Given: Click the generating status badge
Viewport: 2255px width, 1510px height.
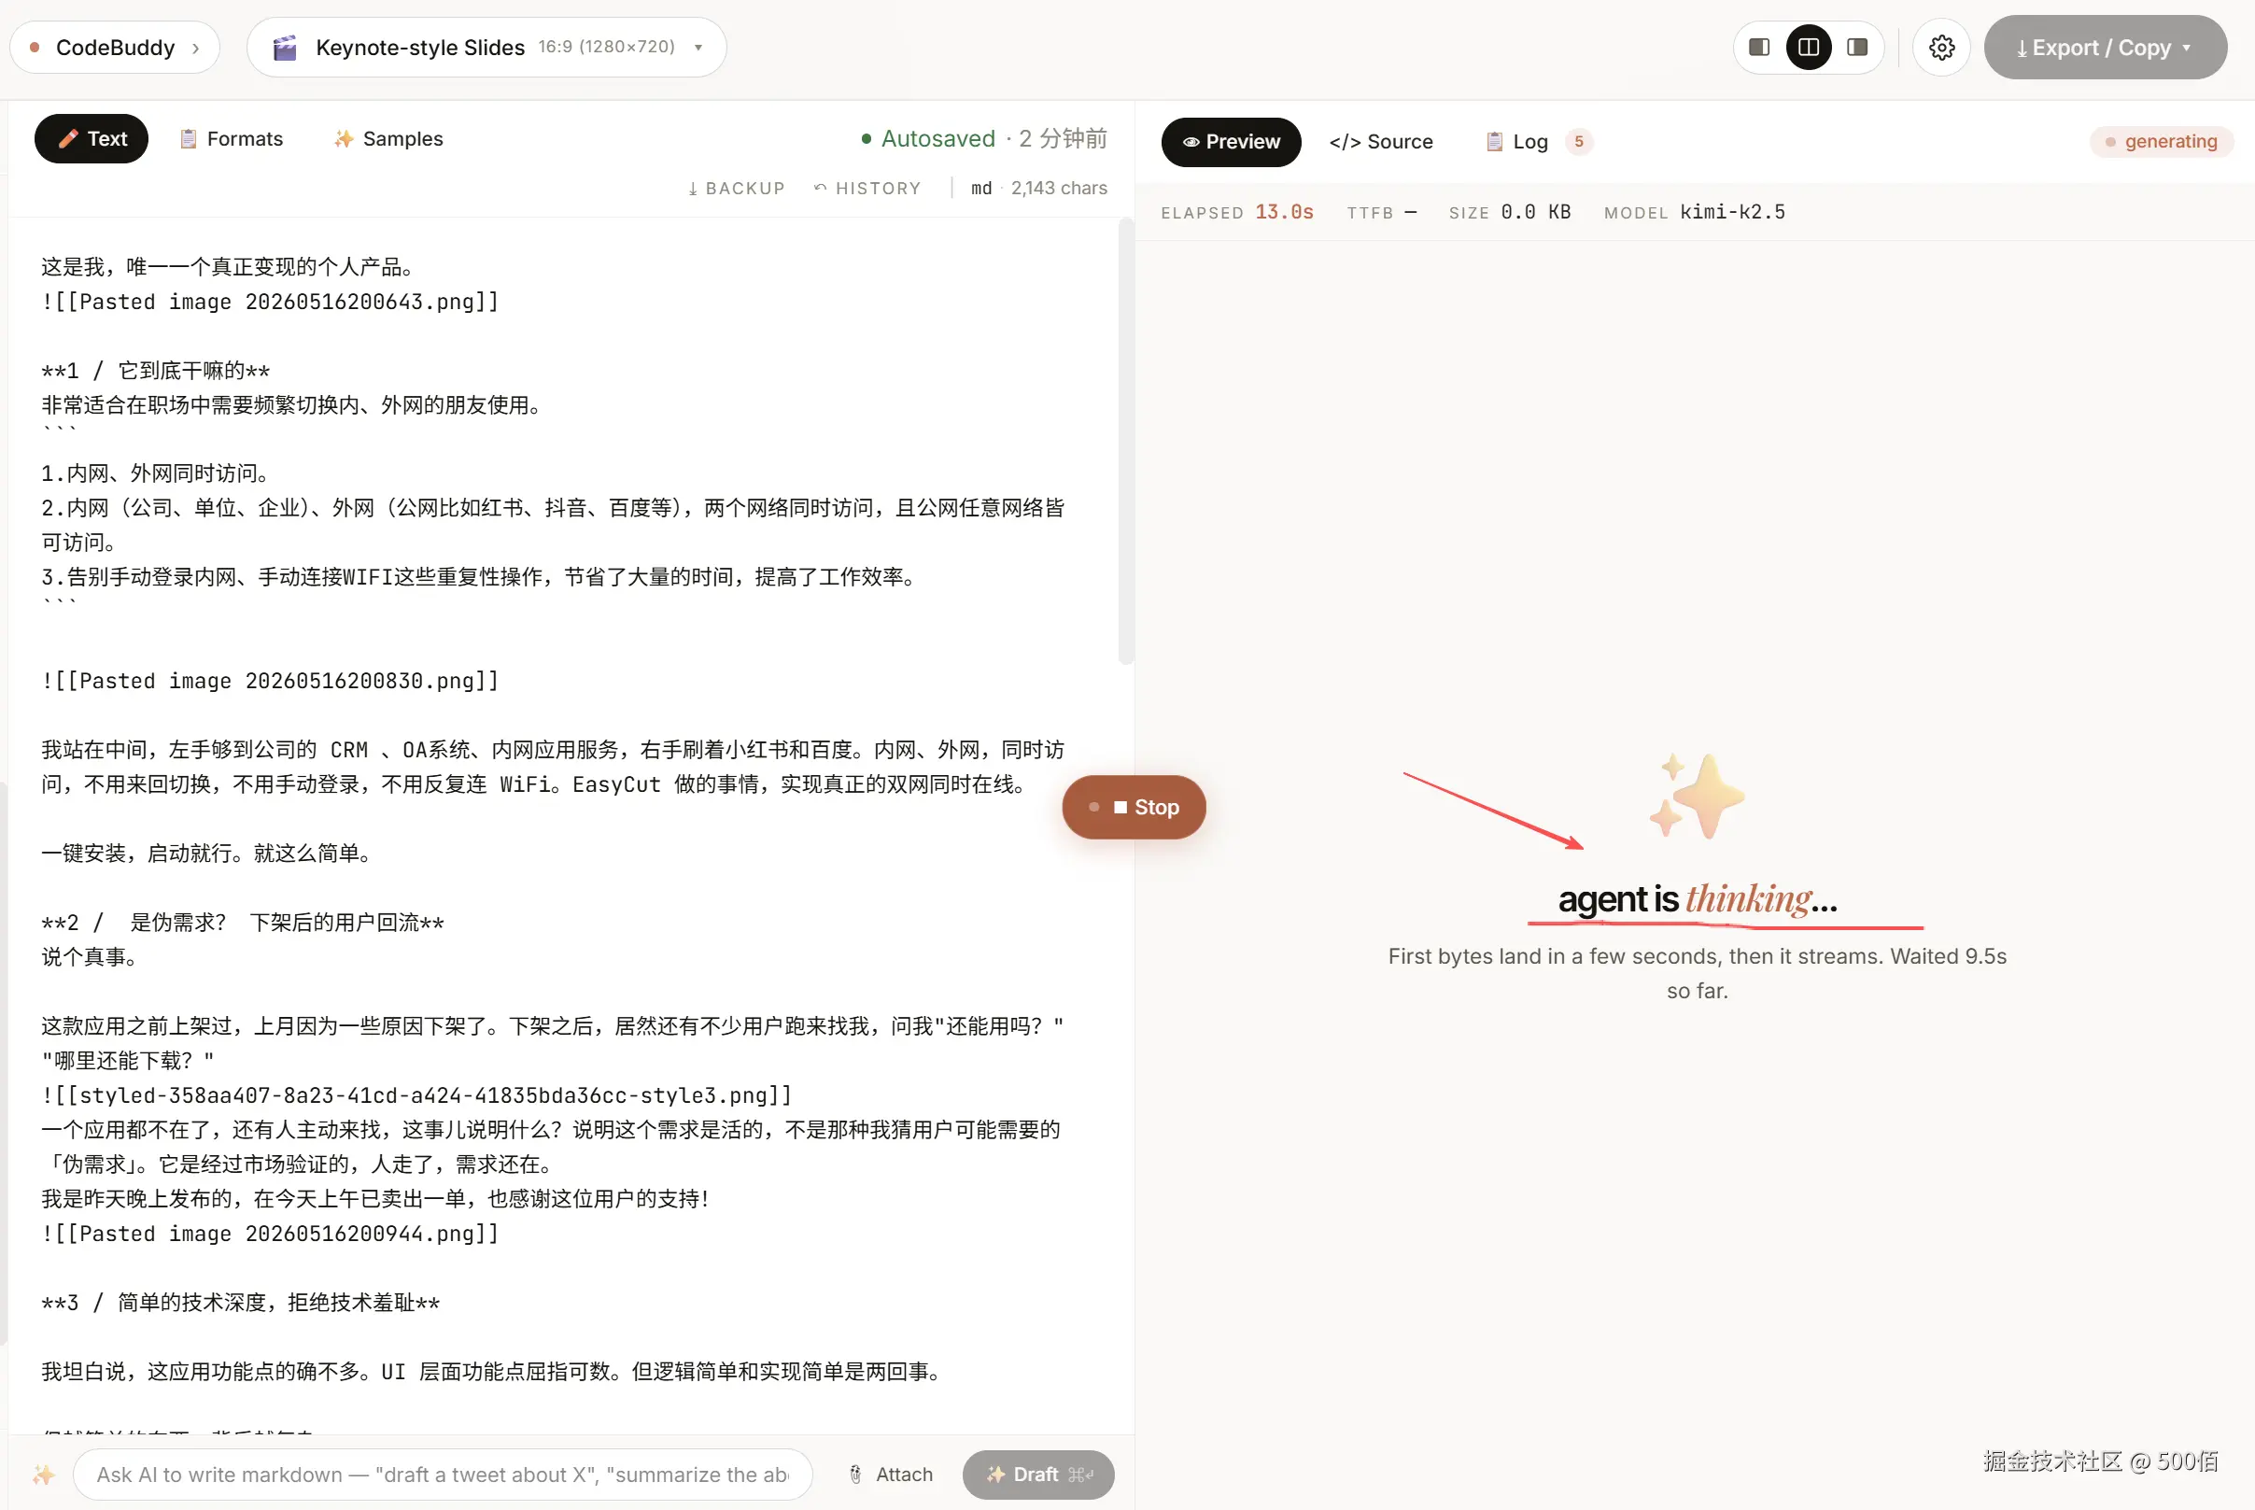Looking at the screenshot, I should (2161, 142).
